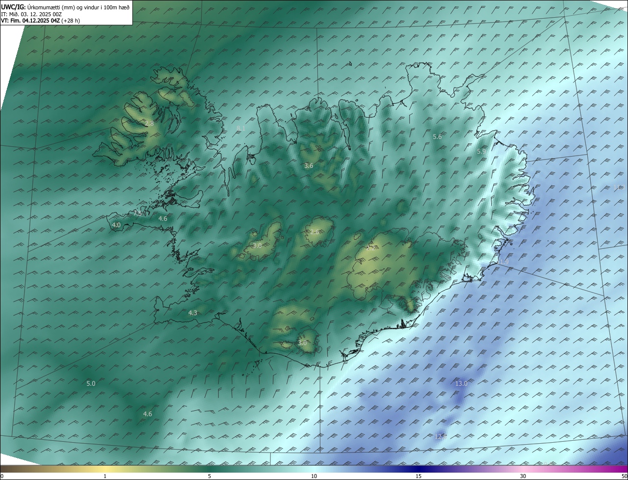The width and height of the screenshot is (628, 480).
Task: Click the 4.3 value label on the map
Action: coord(193,313)
